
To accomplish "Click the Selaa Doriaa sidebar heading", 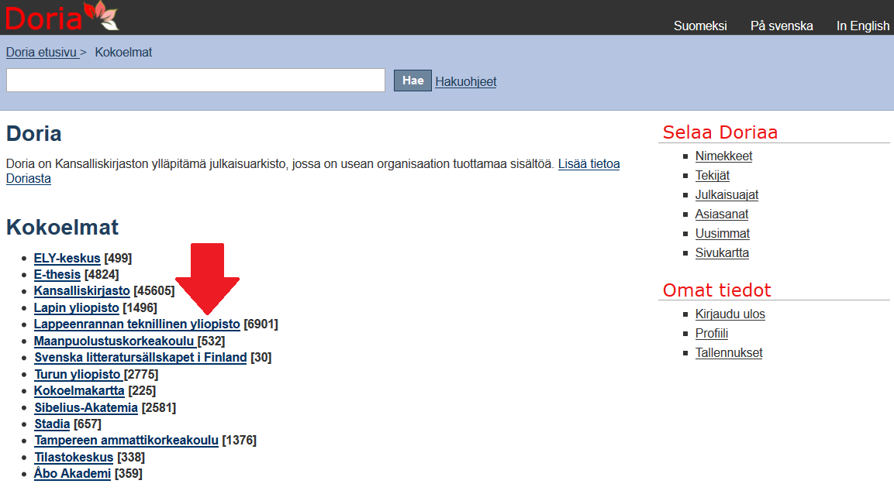I will (x=720, y=132).
